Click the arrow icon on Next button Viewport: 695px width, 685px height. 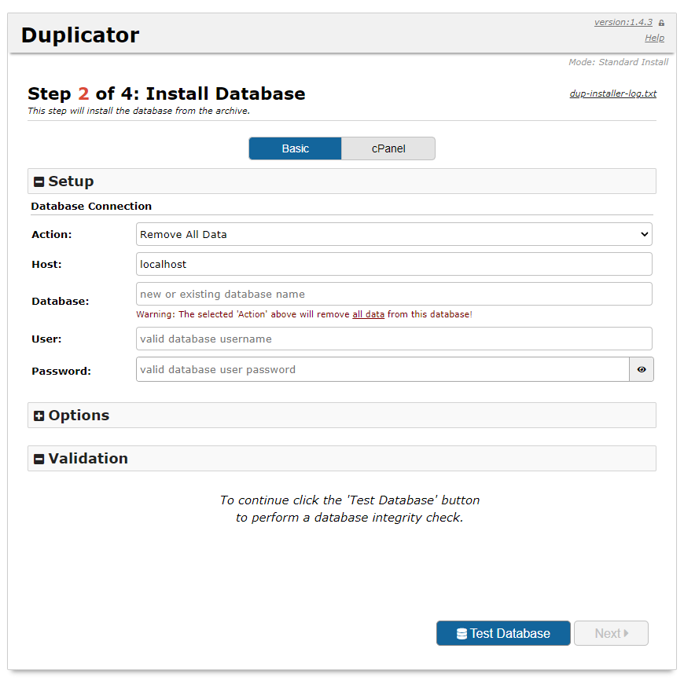(626, 633)
